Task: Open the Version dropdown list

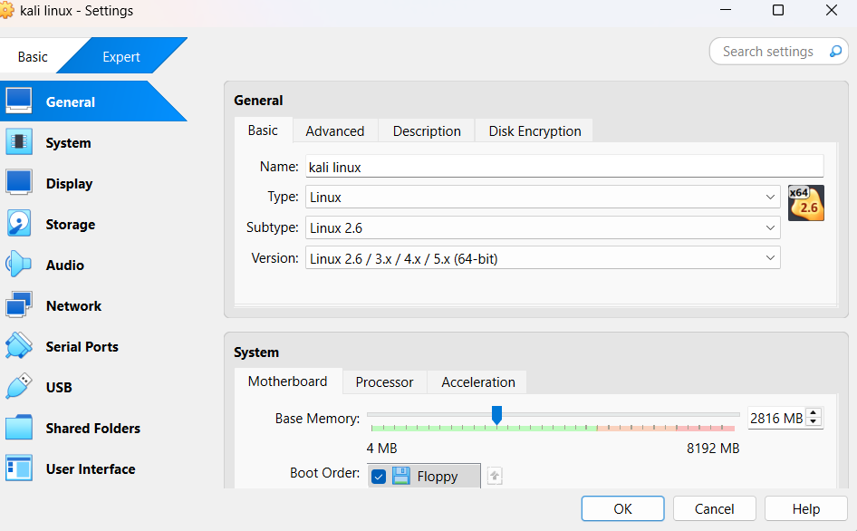Action: [543, 258]
